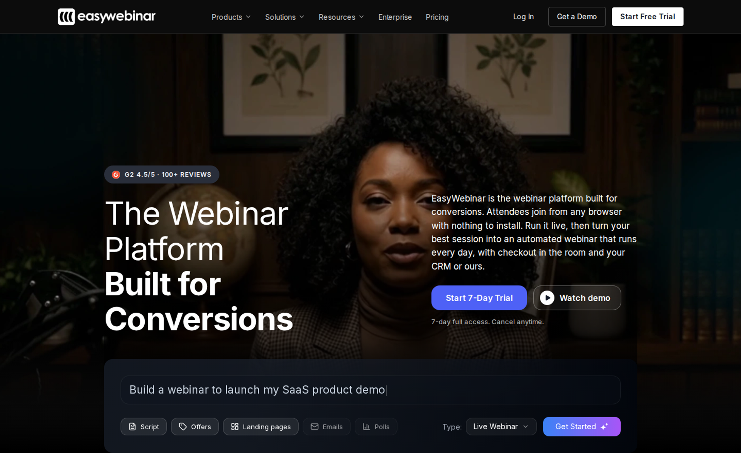This screenshot has width=741, height=453.
Task: Click the EasyWebinar logo
Action: 107,17
